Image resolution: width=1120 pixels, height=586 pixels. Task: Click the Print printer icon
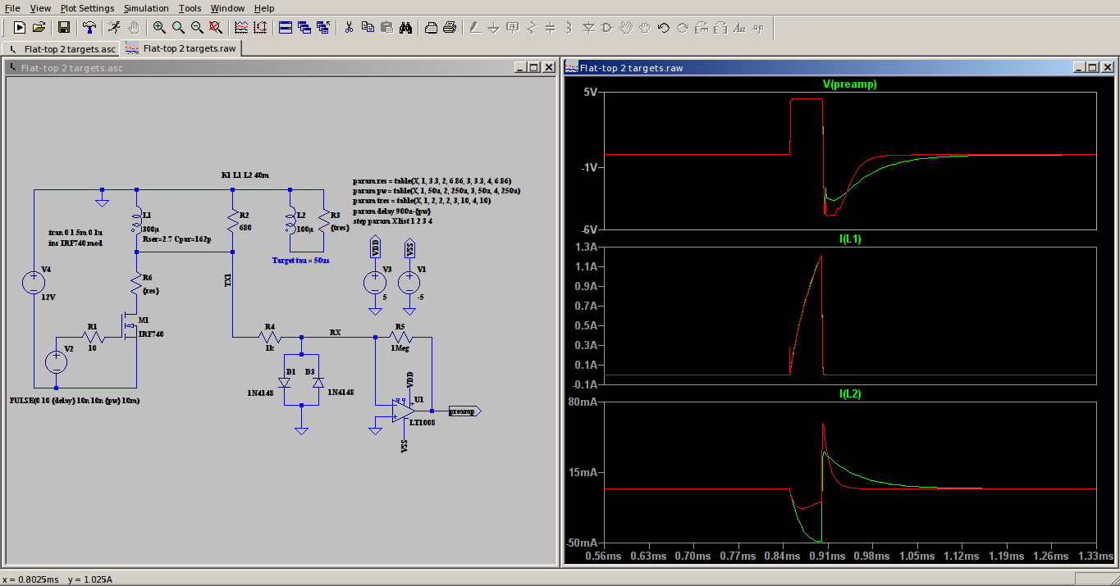450,27
